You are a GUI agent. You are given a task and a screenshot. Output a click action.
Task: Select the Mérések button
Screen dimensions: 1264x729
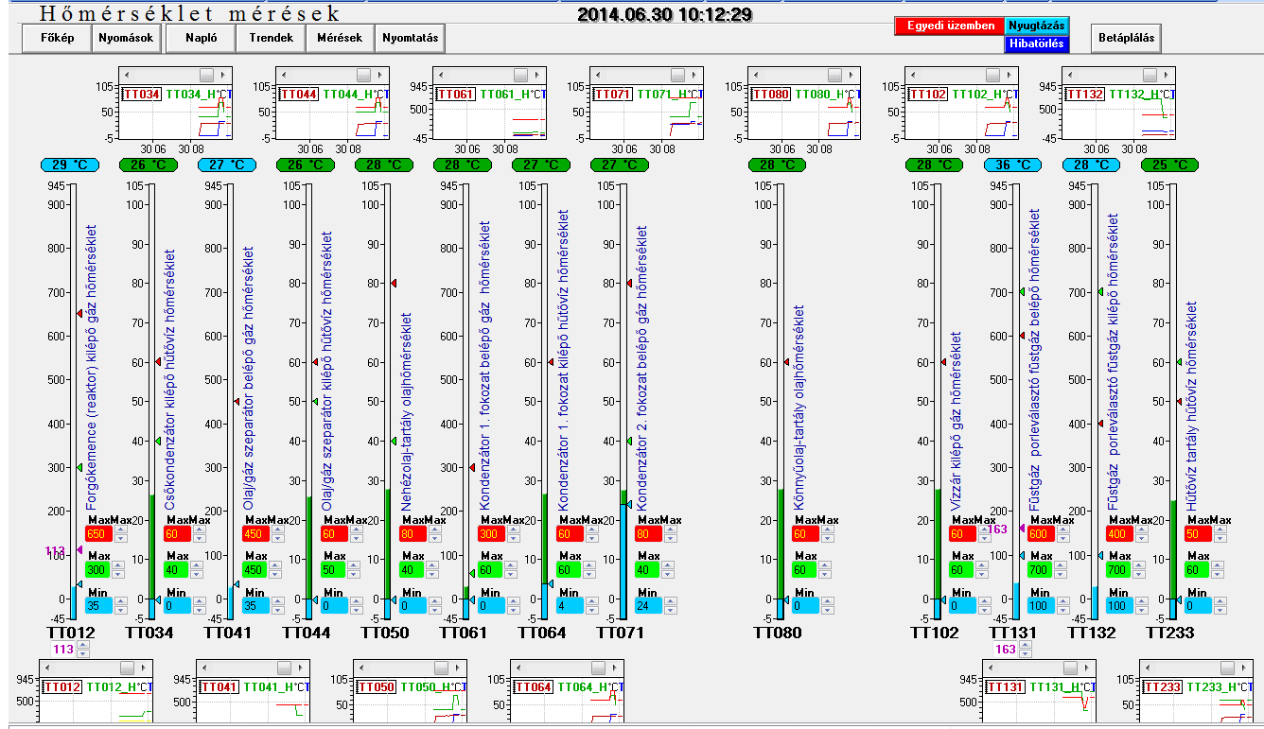click(340, 39)
